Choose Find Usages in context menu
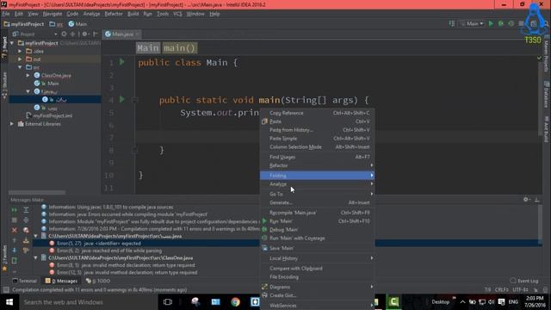This screenshot has height=310, width=551. [317, 157]
